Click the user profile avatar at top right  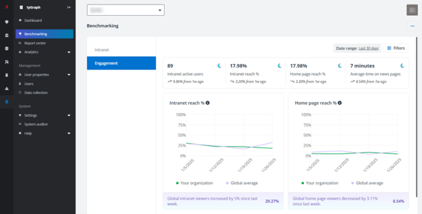pyautogui.click(x=412, y=10)
